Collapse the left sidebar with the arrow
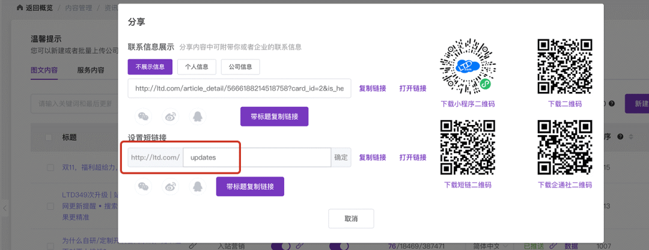This screenshot has height=250, width=649. 5,208
